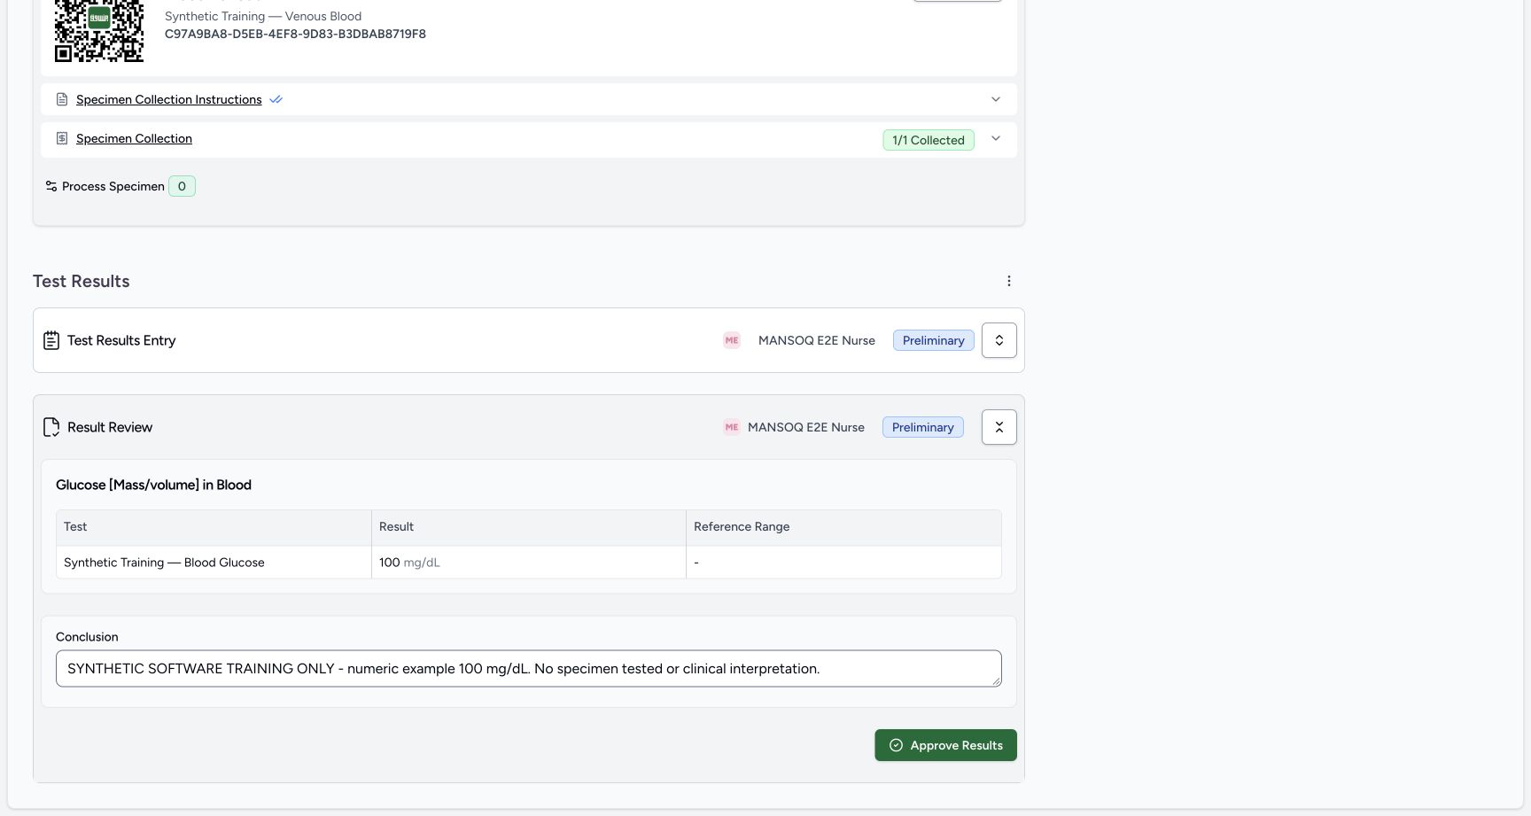Click ME avatar in Result Review row
Viewport: 1531px width, 816px height.
coord(732,427)
